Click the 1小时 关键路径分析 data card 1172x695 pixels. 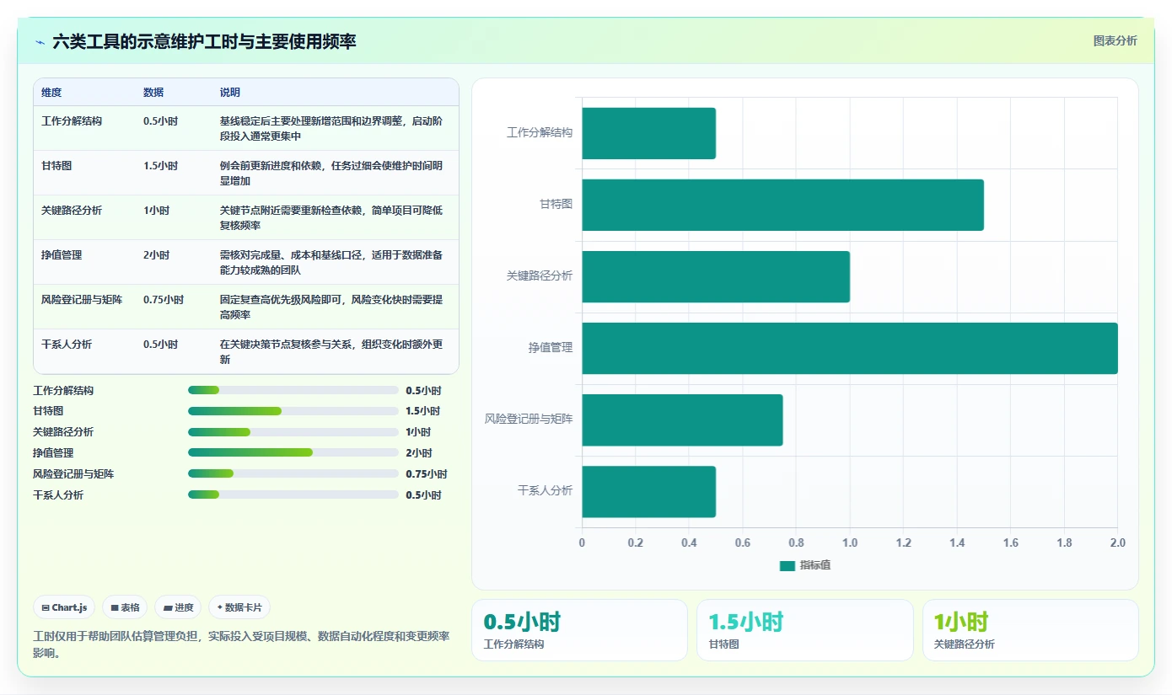click(x=1030, y=630)
